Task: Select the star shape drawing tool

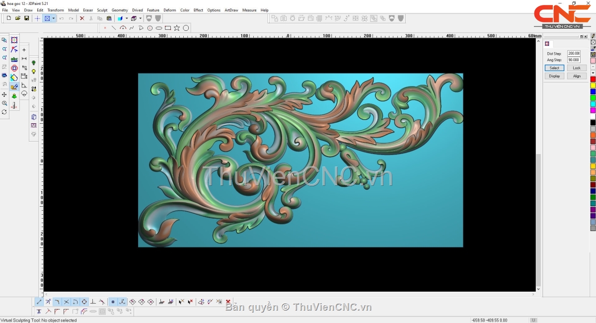Action: click(177, 28)
